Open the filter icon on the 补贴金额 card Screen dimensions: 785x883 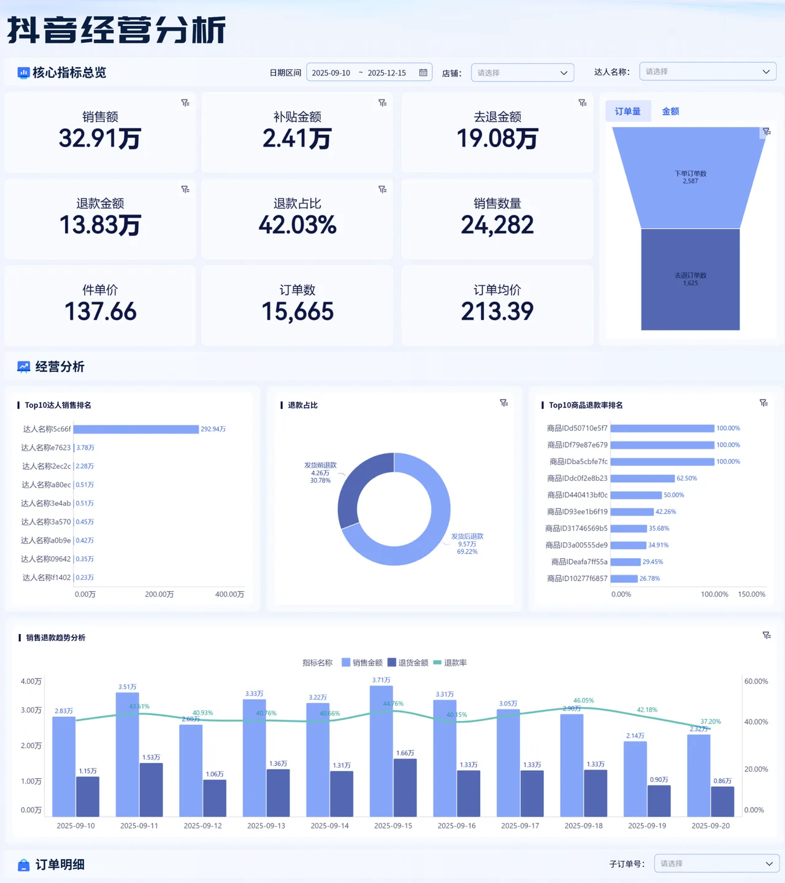pyautogui.click(x=383, y=103)
